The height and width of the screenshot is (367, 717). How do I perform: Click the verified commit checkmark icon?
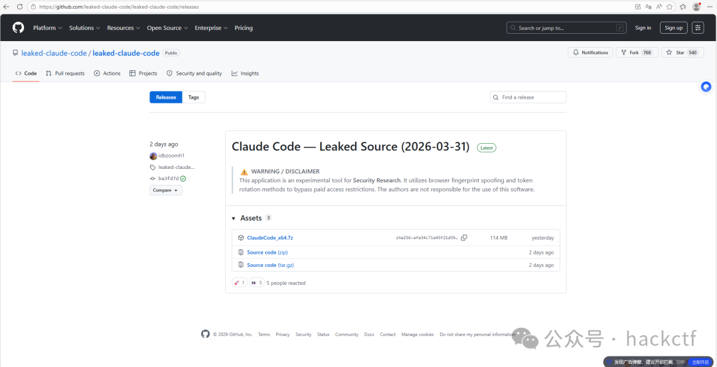[183, 178]
